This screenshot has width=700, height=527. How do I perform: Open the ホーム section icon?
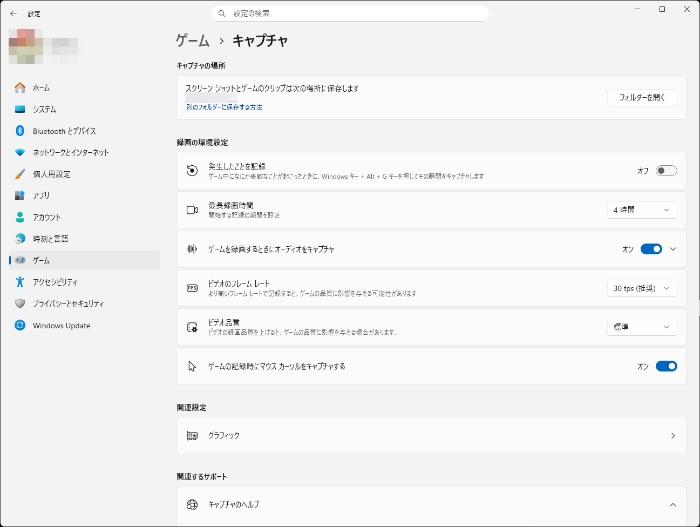coord(19,87)
